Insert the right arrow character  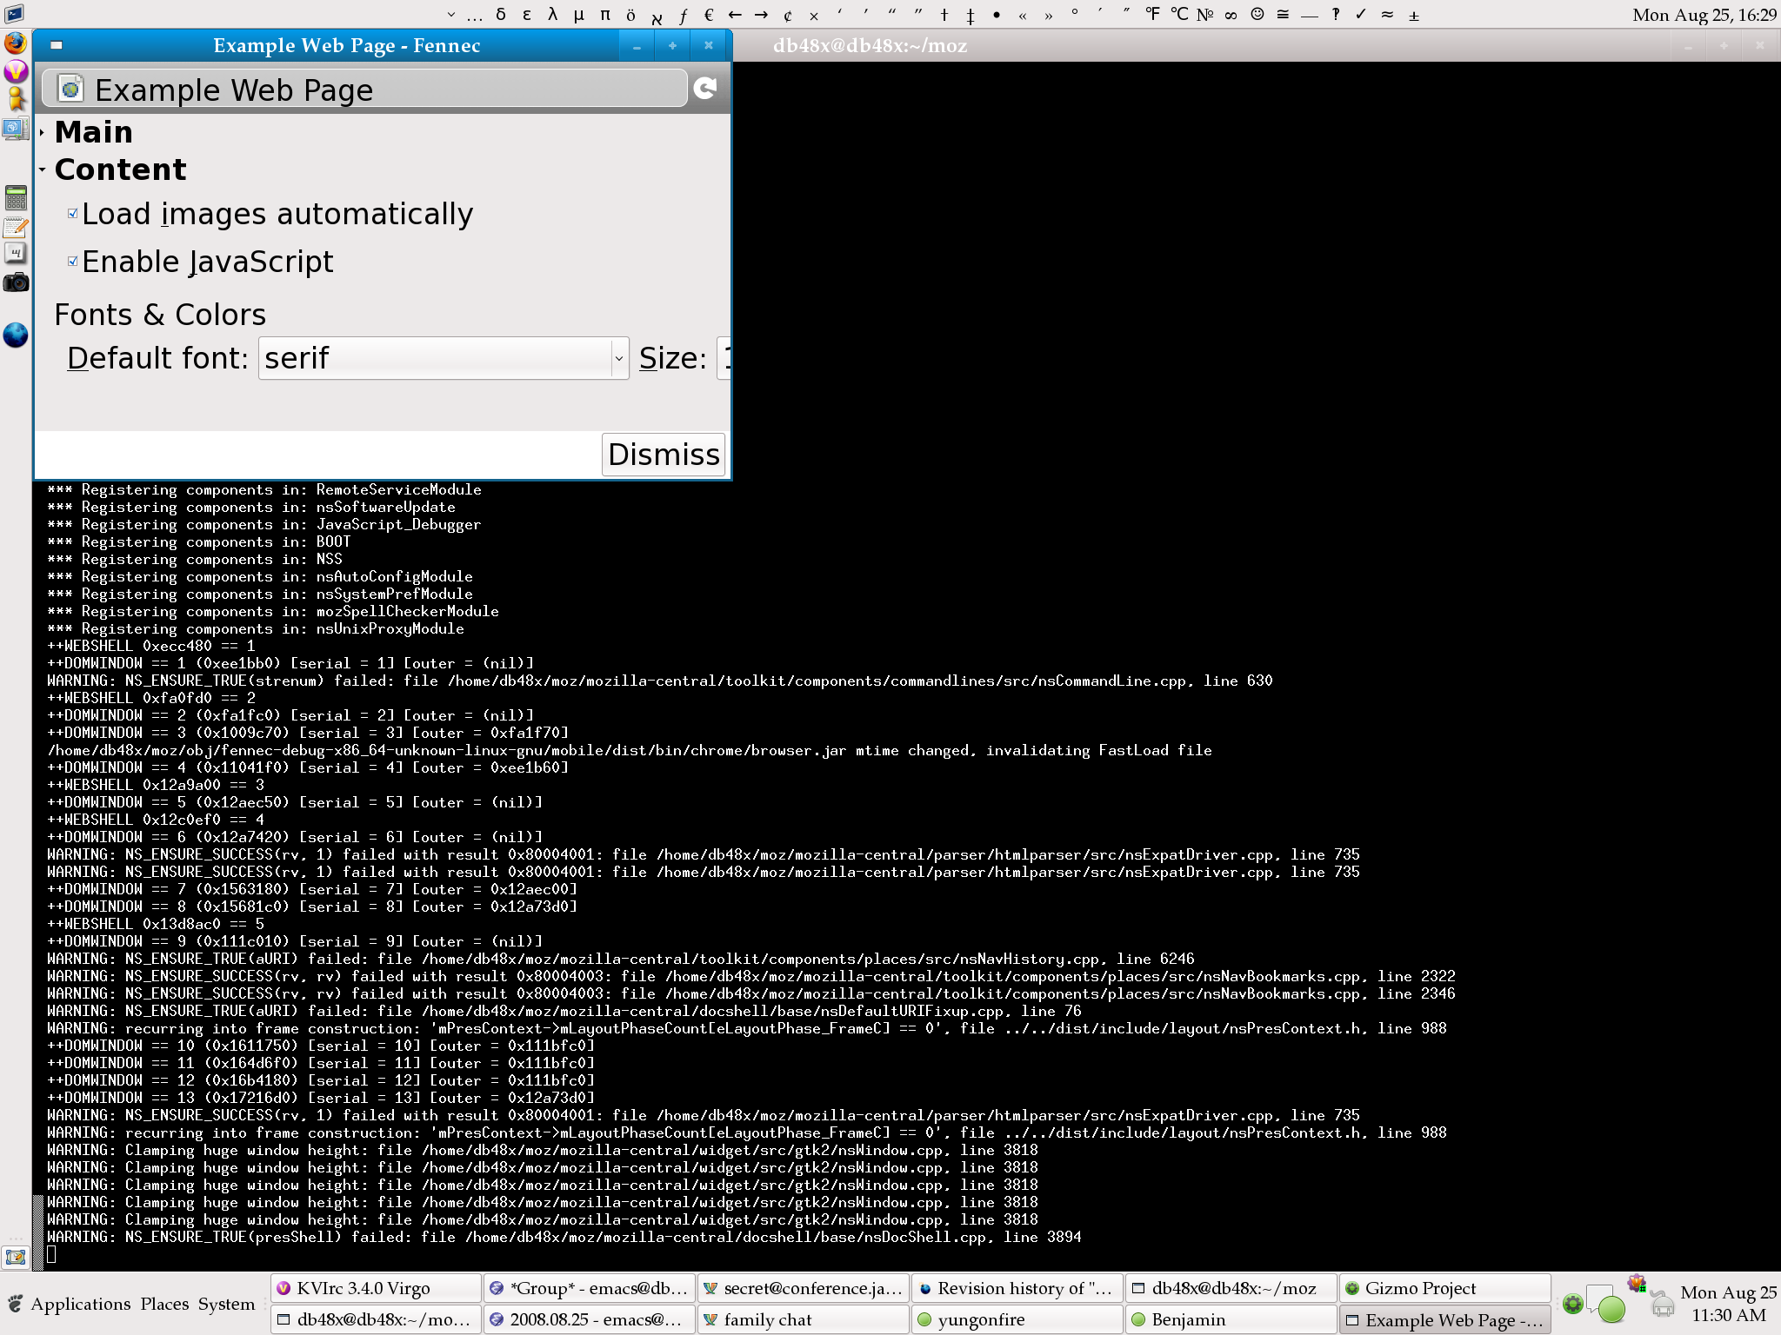[x=761, y=14]
